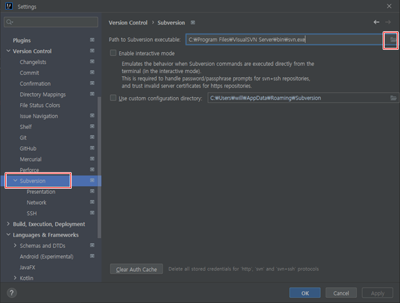Image resolution: width=400 pixels, height=303 pixels.
Task: Click the Apply button
Action: pyautogui.click(x=377, y=293)
